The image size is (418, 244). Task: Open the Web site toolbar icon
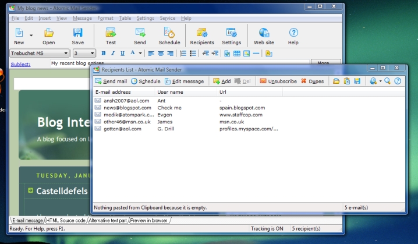coord(264,36)
